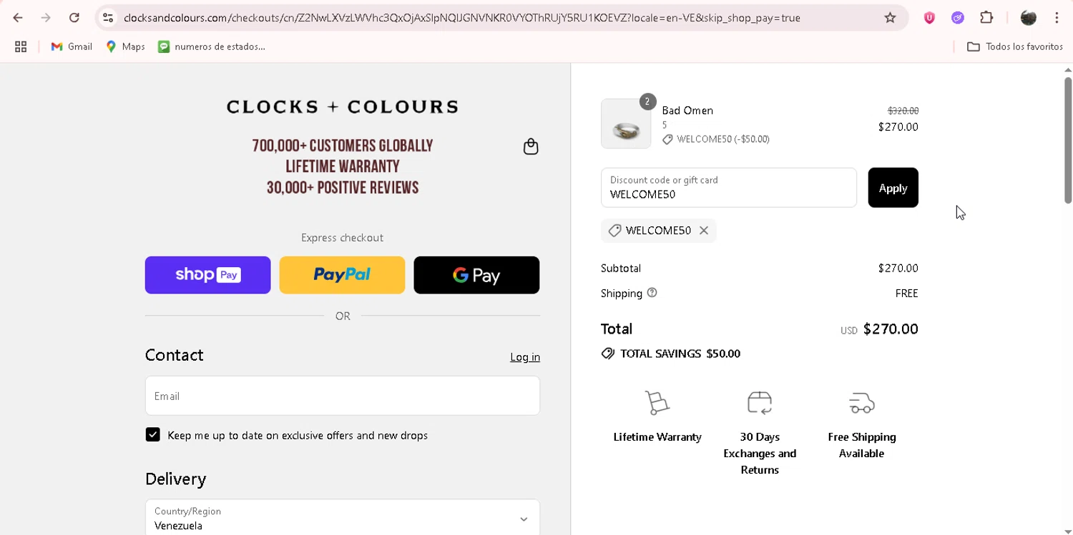Viewport: 1073px width, 535px height.
Task: Click the Bad Omen product thumbnail
Action: click(626, 124)
